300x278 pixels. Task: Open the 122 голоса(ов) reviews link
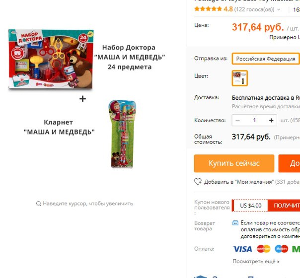tap(254, 9)
